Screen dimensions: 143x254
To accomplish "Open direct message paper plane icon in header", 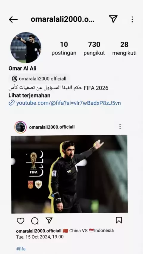I will click(x=113, y=19).
